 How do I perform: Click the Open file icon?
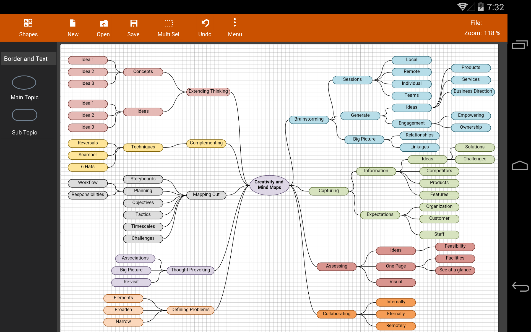point(103,23)
